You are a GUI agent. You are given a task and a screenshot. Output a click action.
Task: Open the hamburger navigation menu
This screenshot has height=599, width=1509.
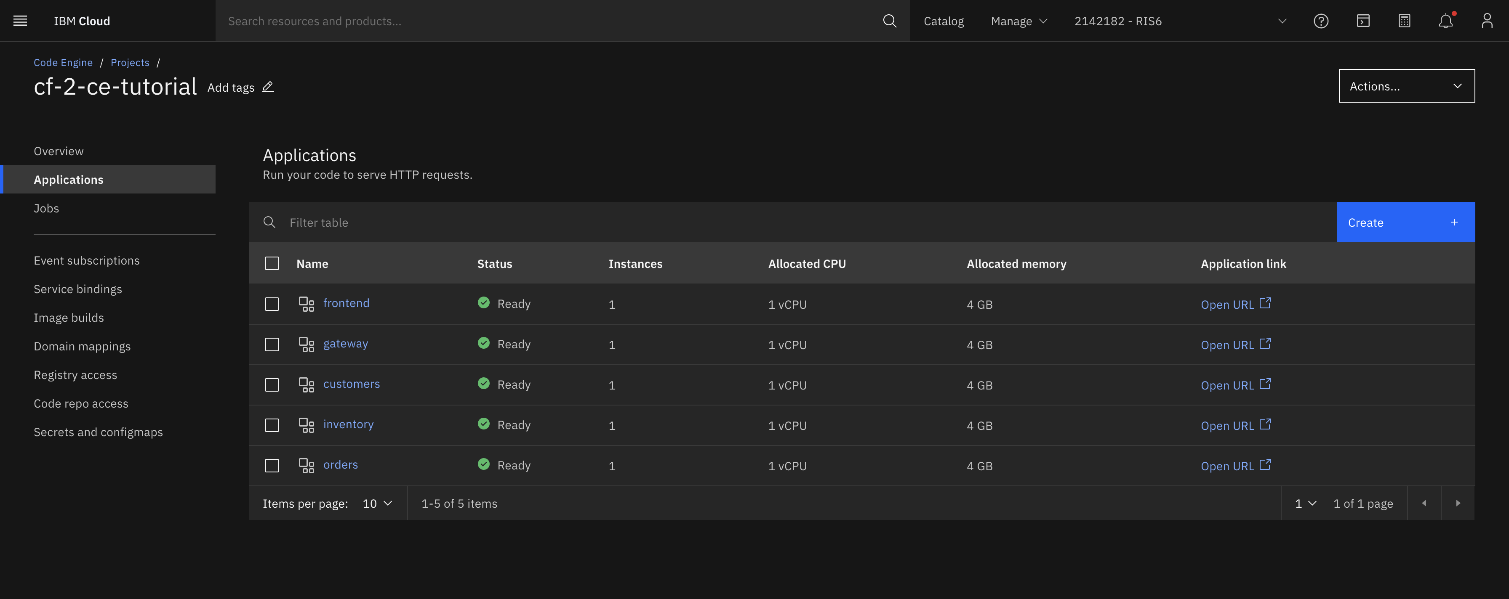coord(20,21)
